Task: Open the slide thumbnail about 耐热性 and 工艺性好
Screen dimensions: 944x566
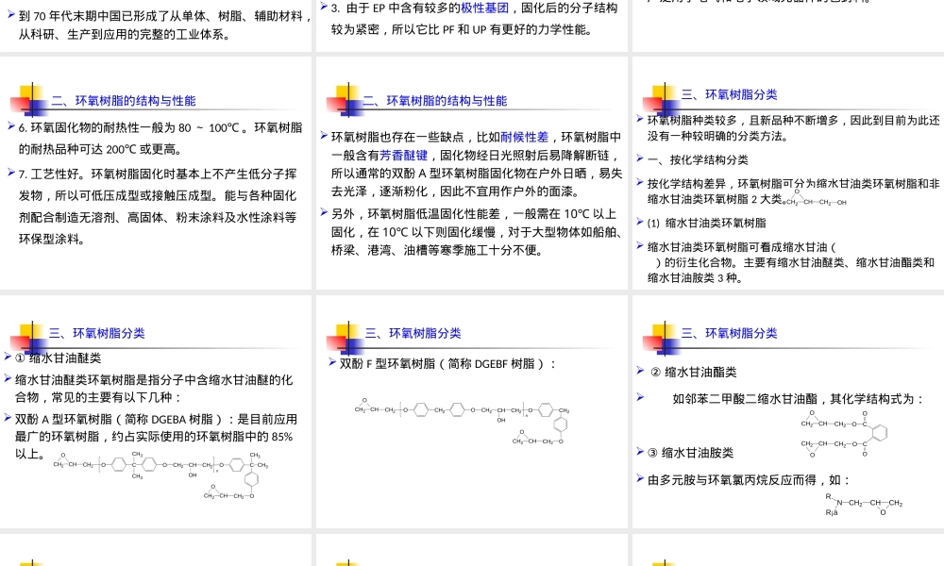Action: [x=156, y=174]
